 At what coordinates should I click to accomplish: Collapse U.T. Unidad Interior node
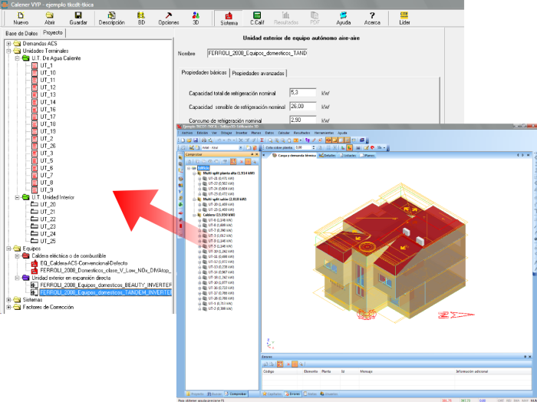[x=18, y=198]
